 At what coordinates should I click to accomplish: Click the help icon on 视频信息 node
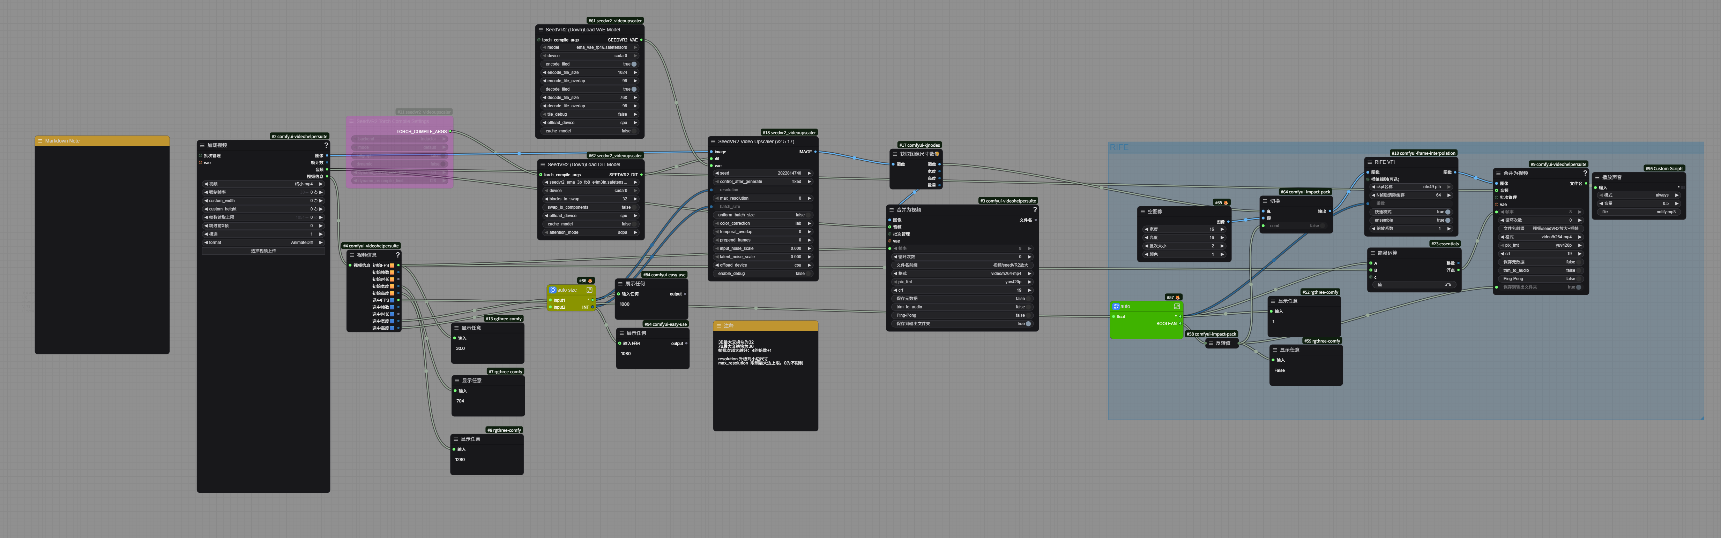tap(397, 255)
